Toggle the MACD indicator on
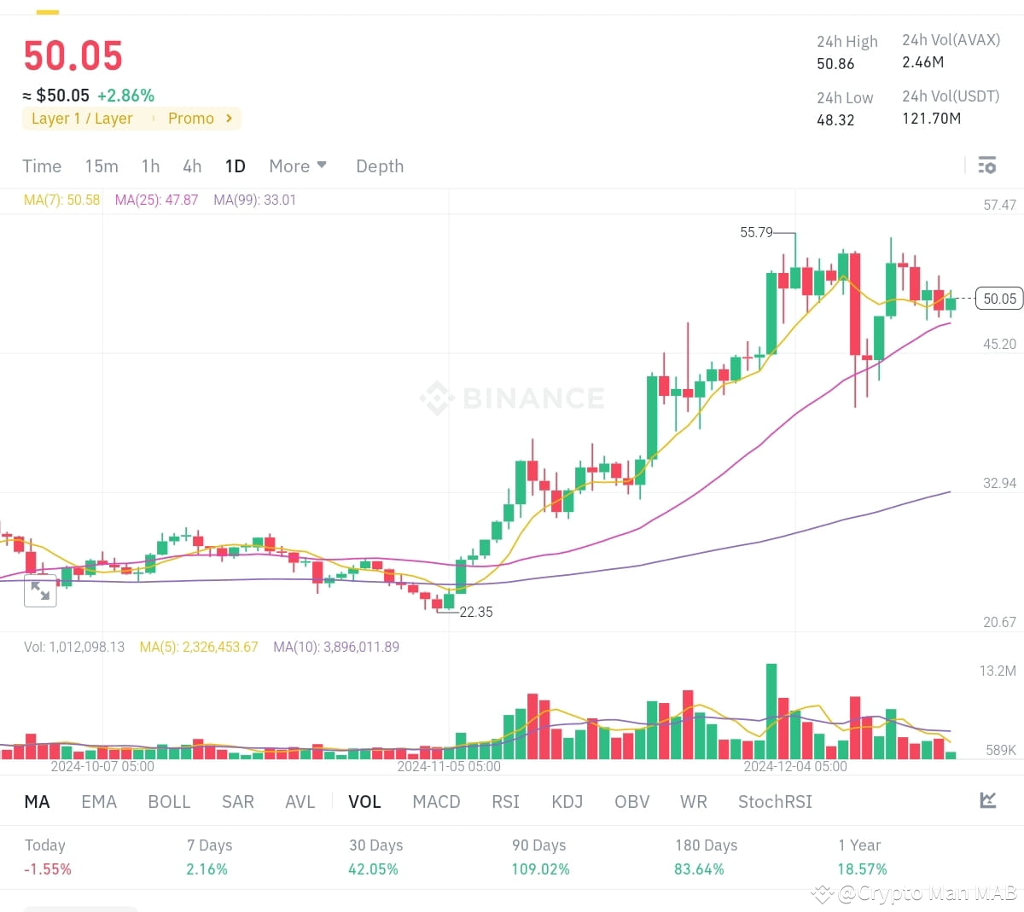The image size is (1024, 912). 436,801
